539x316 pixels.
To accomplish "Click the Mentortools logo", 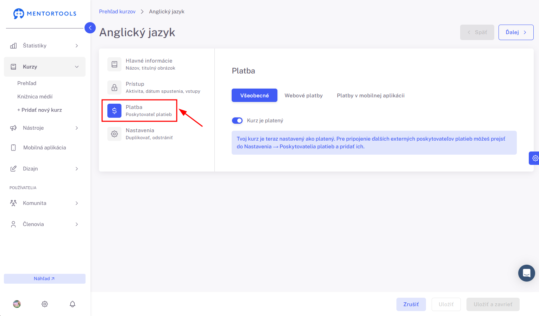I will (45, 14).
